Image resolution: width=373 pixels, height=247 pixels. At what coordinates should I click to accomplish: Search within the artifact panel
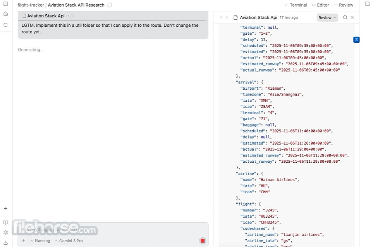coord(345,17)
